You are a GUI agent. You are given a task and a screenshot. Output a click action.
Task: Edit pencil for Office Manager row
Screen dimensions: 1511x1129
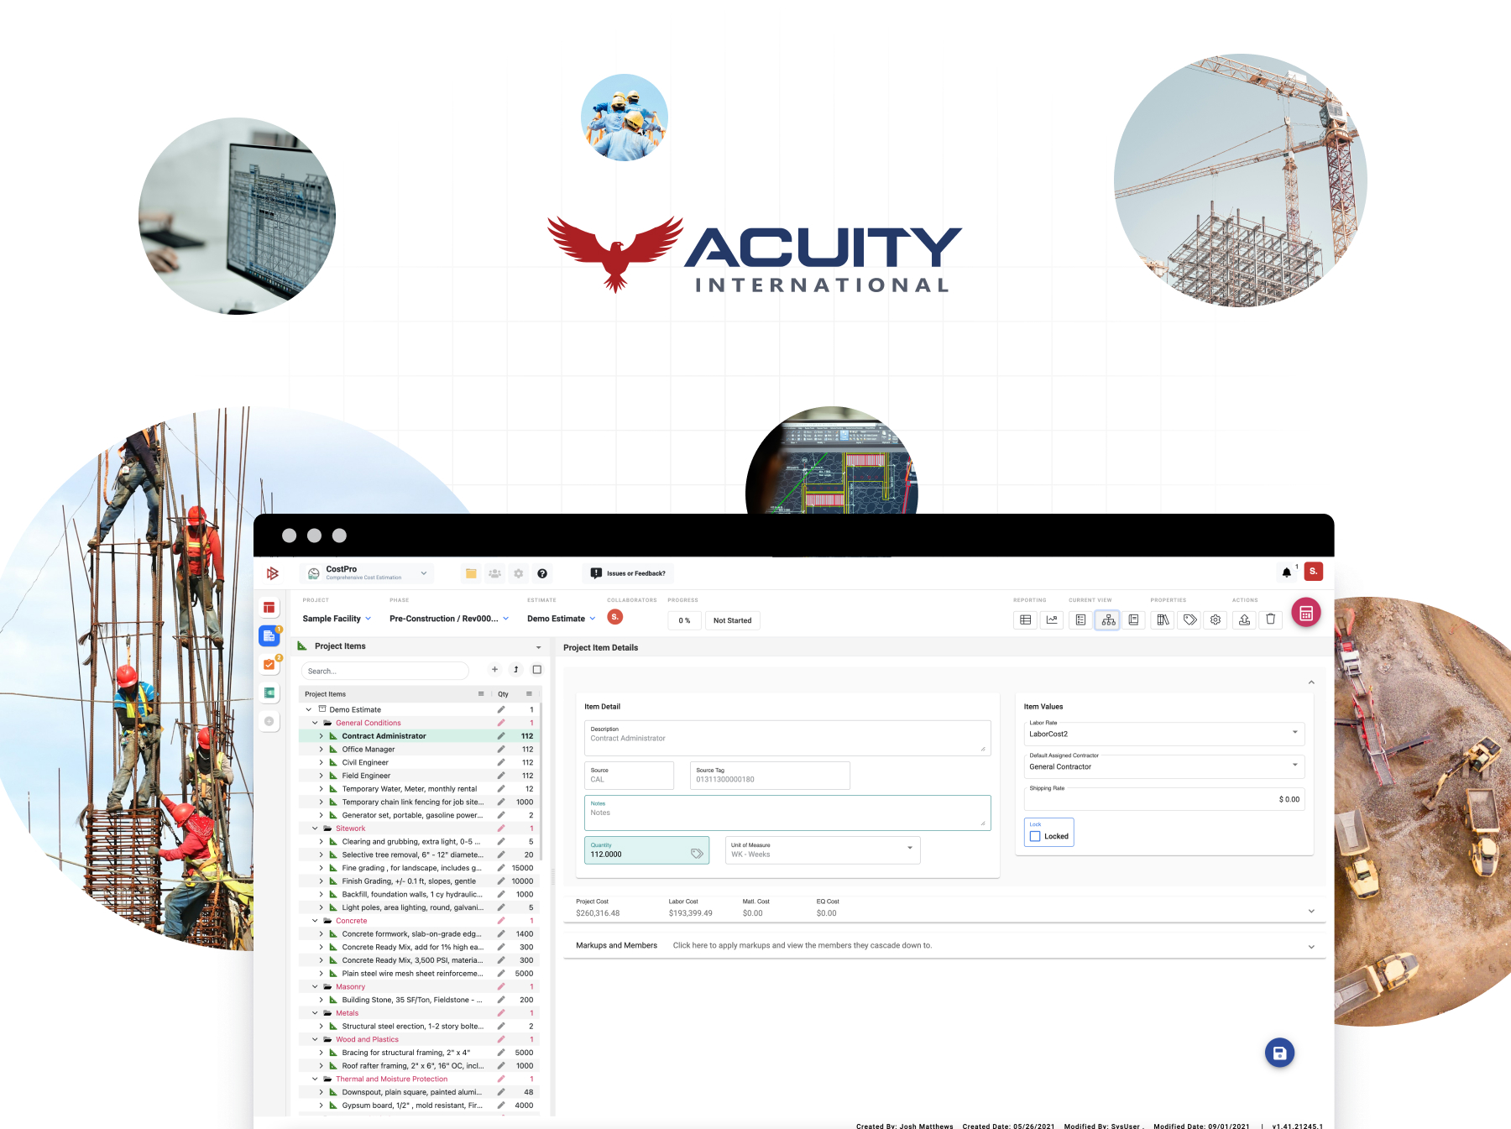(501, 750)
